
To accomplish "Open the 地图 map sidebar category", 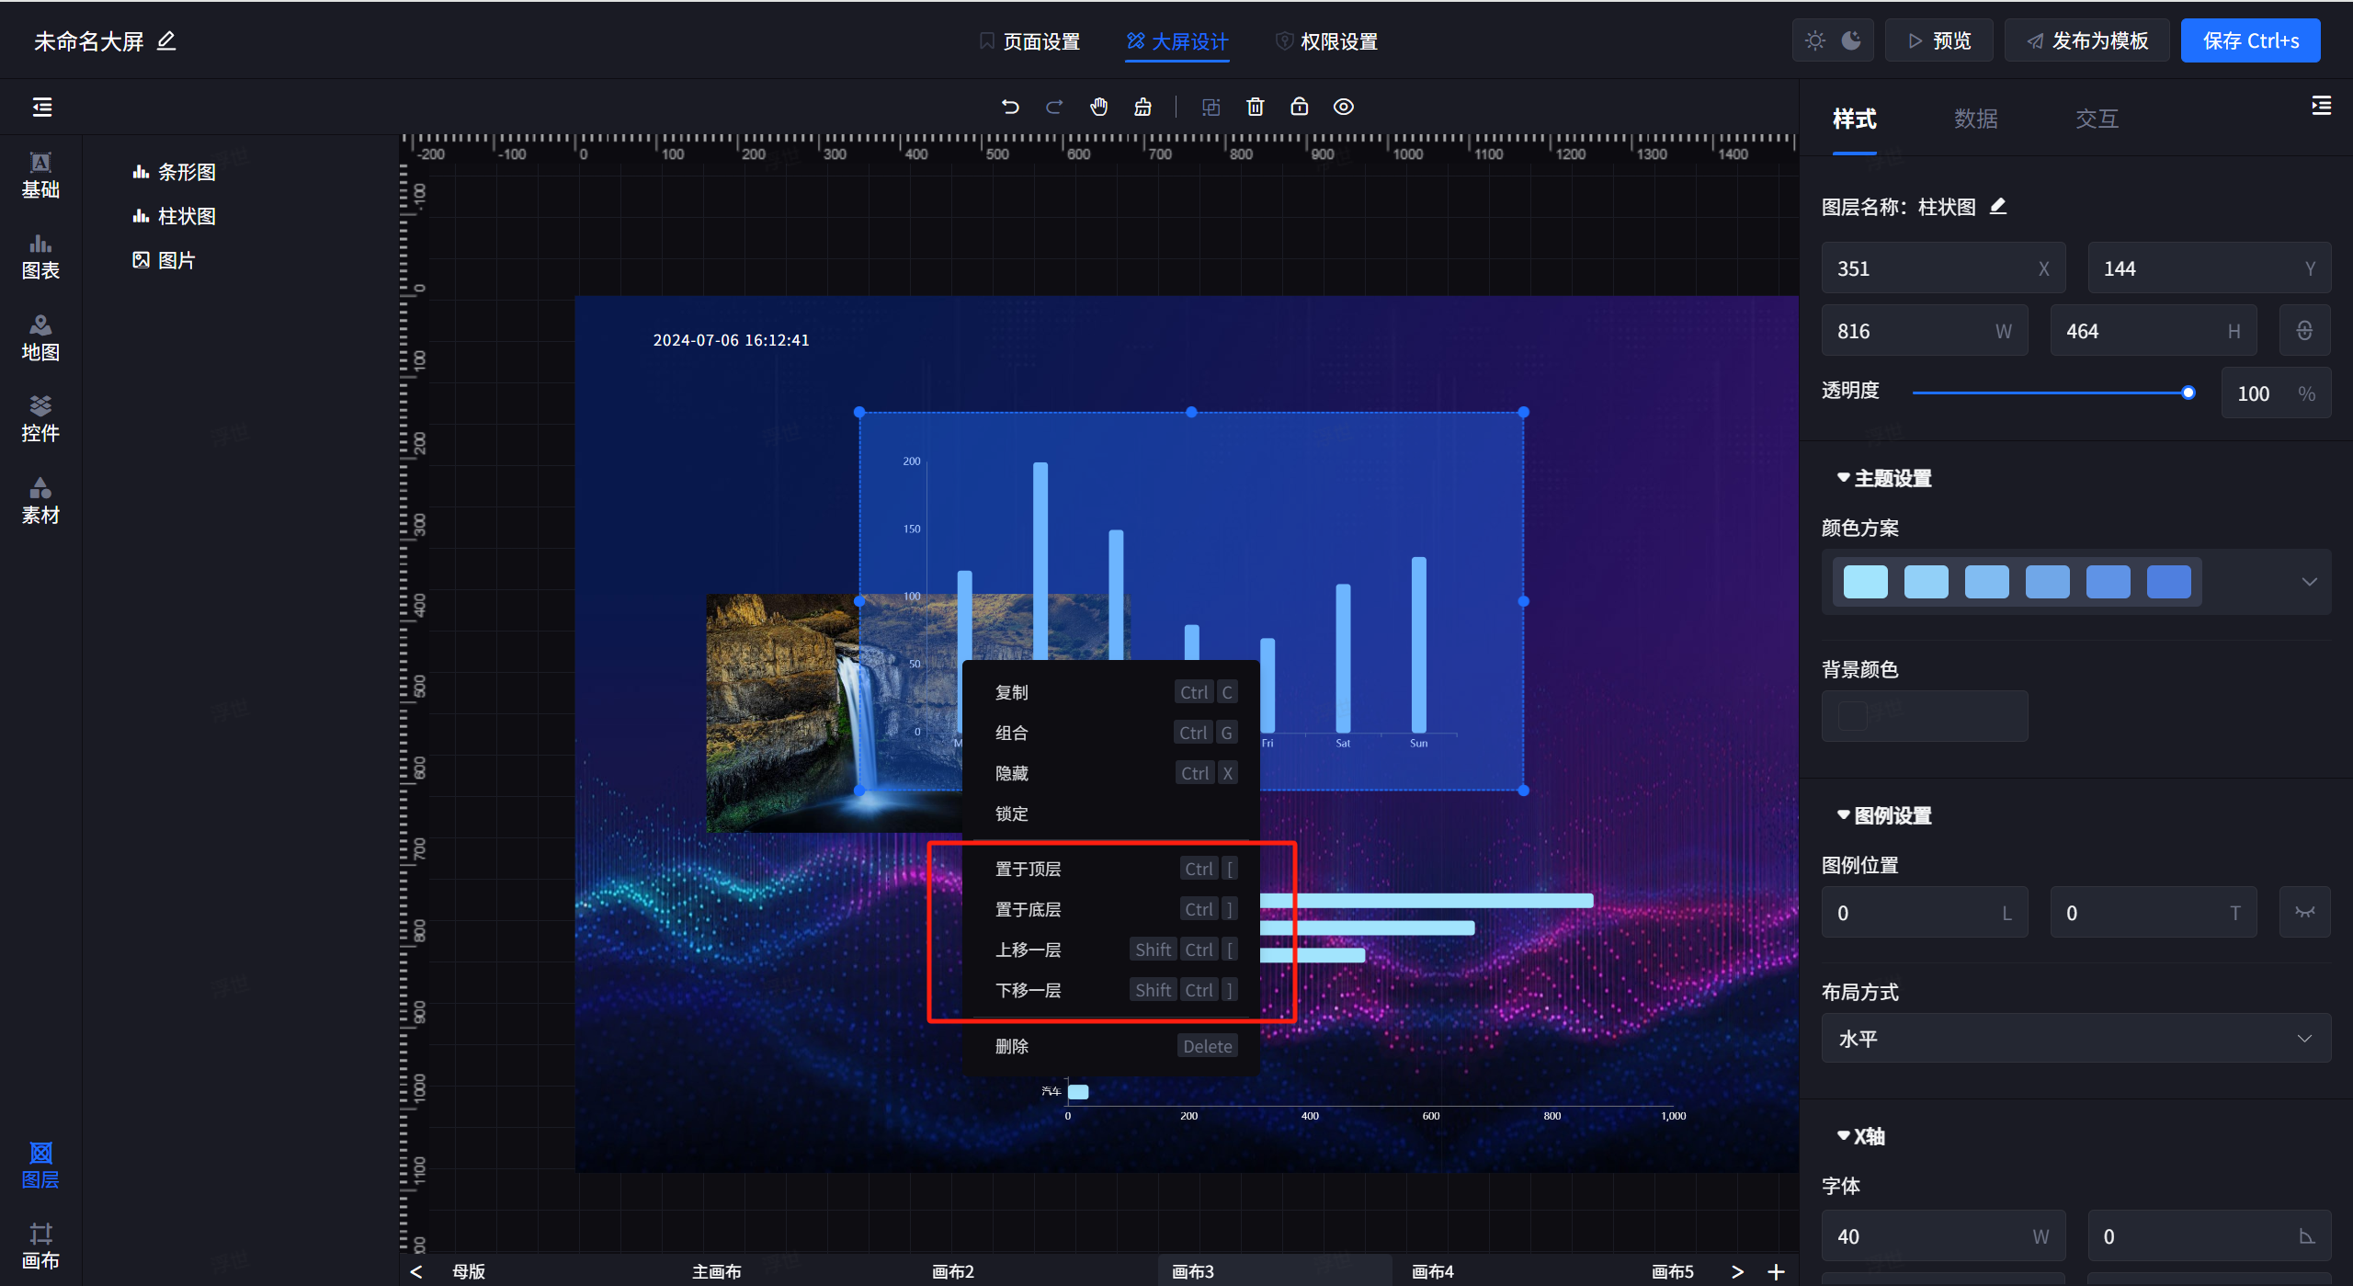I will pyautogui.click(x=40, y=337).
